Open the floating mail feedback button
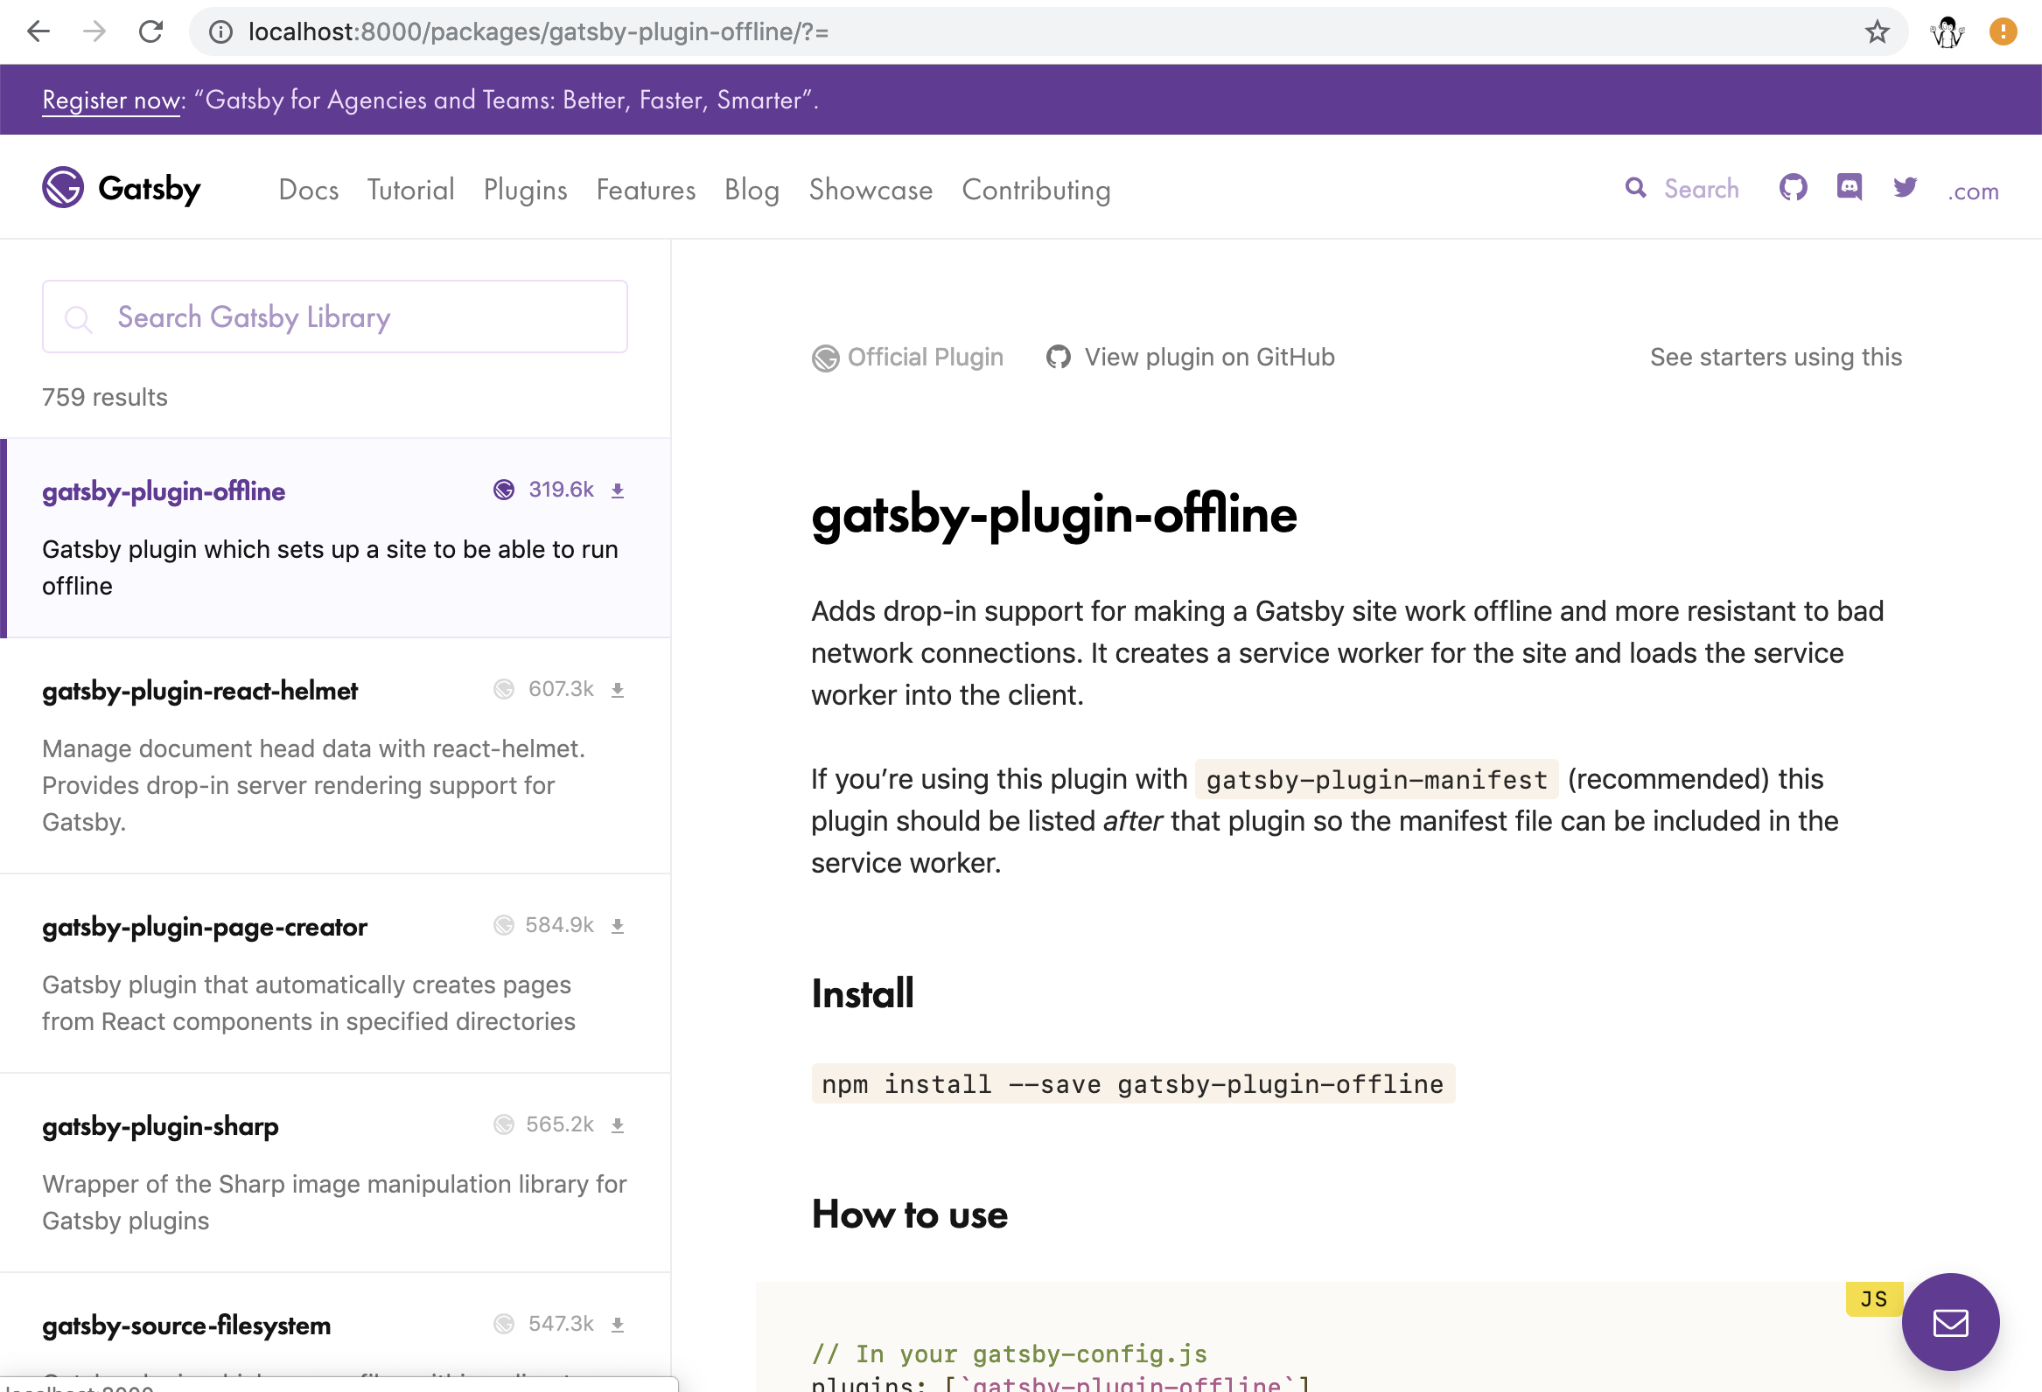Screen dimensions: 2042x1392 tap(1950, 1322)
